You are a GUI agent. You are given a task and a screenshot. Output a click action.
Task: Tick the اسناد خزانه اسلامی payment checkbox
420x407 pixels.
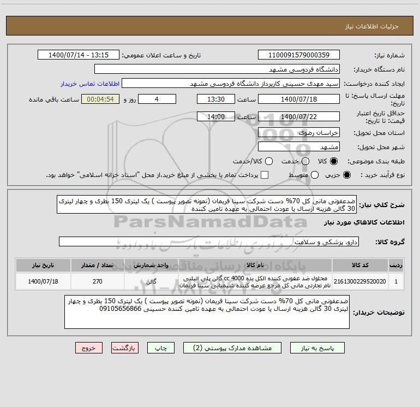point(265,175)
